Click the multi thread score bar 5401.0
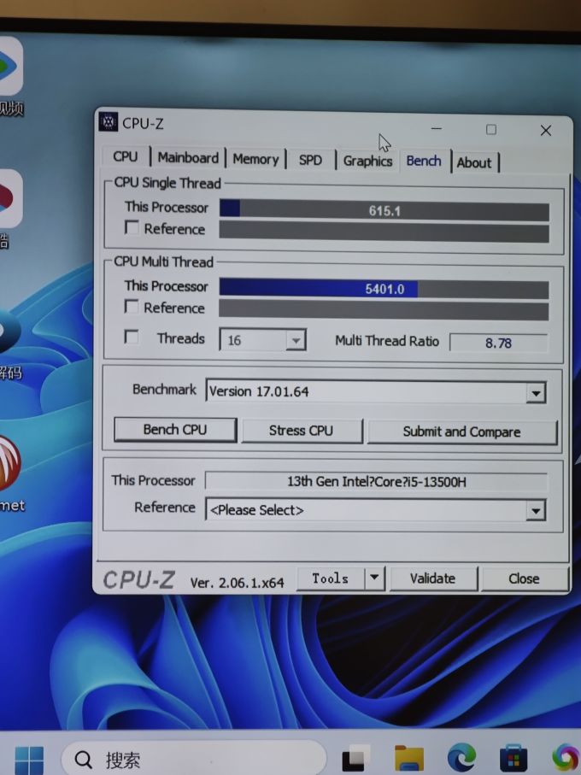Screen dimensions: 581x775 (x=384, y=289)
